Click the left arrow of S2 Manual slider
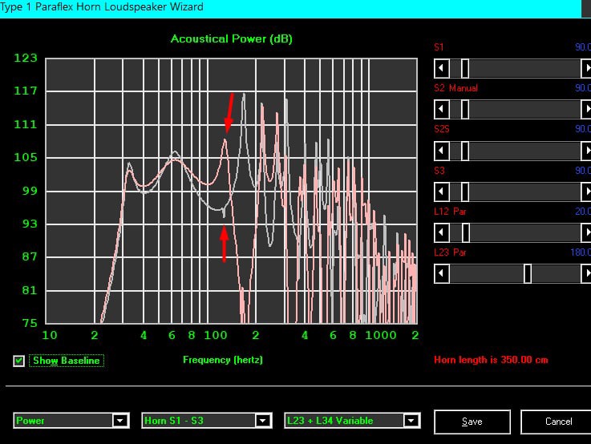 pos(441,110)
